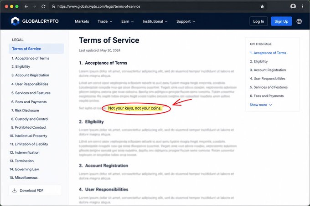Click the Download PDF button
The image size is (310, 206).
coord(35,191)
